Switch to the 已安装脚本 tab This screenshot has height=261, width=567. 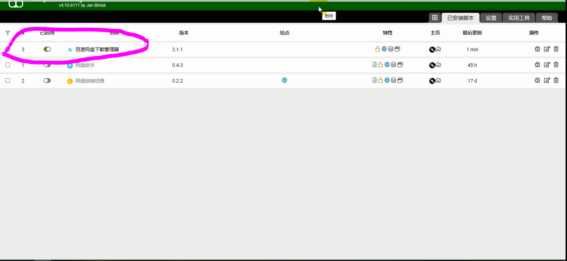[x=460, y=18]
